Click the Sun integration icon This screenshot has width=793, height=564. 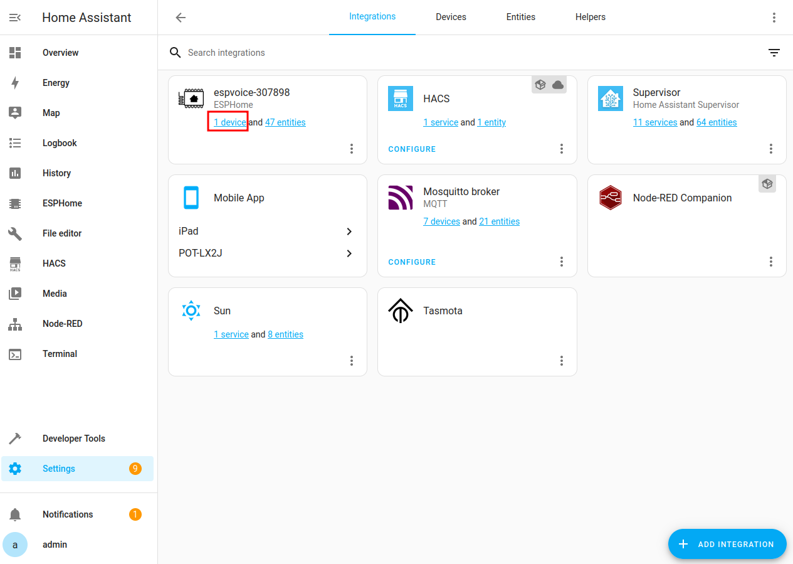pyautogui.click(x=191, y=311)
